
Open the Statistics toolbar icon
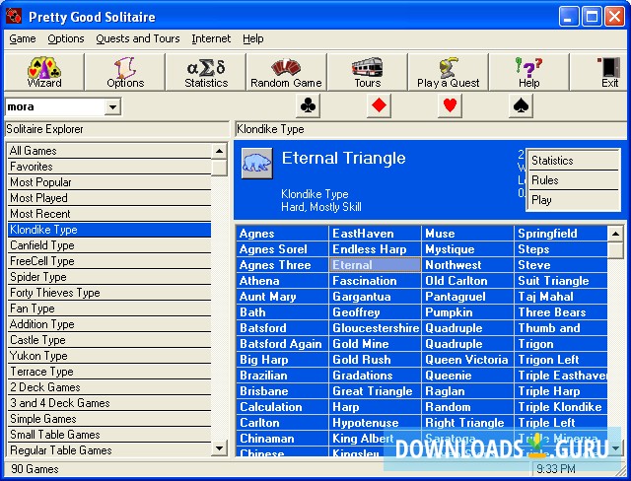click(x=205, y=72)
